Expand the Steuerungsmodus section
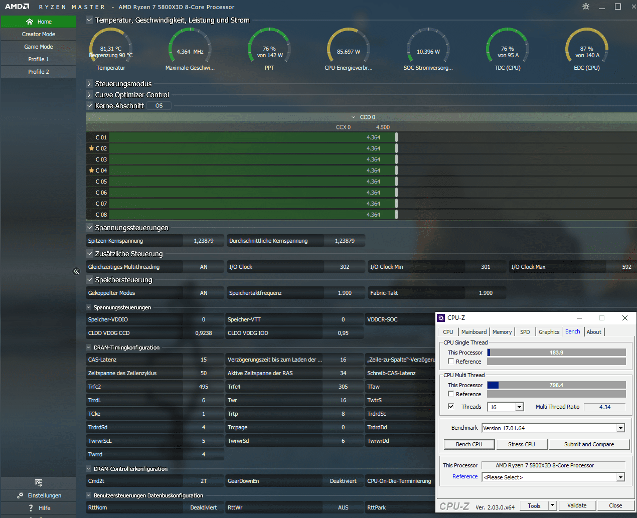Screen dimensions: 637x518 point(89,84)
